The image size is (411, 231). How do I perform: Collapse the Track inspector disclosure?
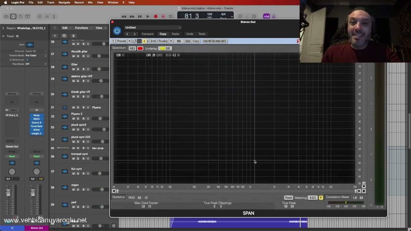3,36
